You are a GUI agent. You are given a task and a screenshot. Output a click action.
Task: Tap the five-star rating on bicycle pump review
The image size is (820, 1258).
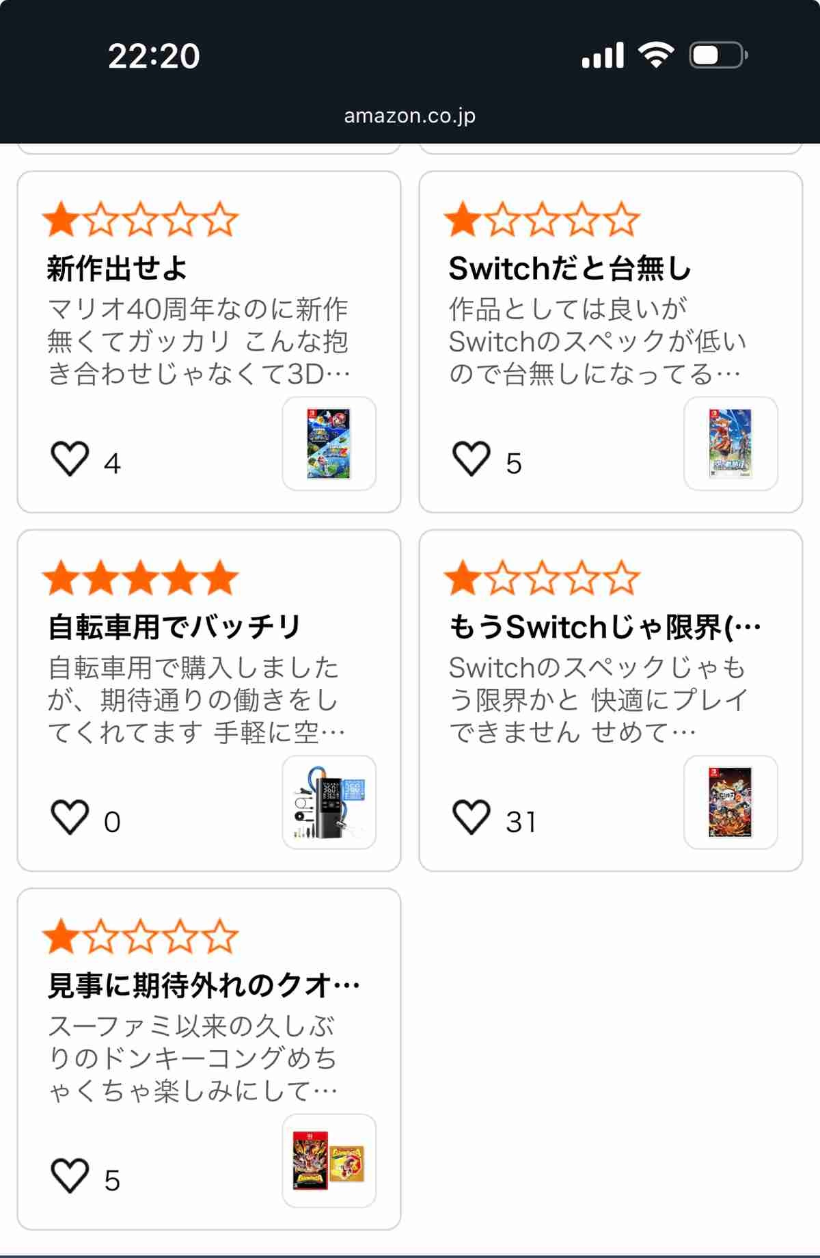click(140, 578)
